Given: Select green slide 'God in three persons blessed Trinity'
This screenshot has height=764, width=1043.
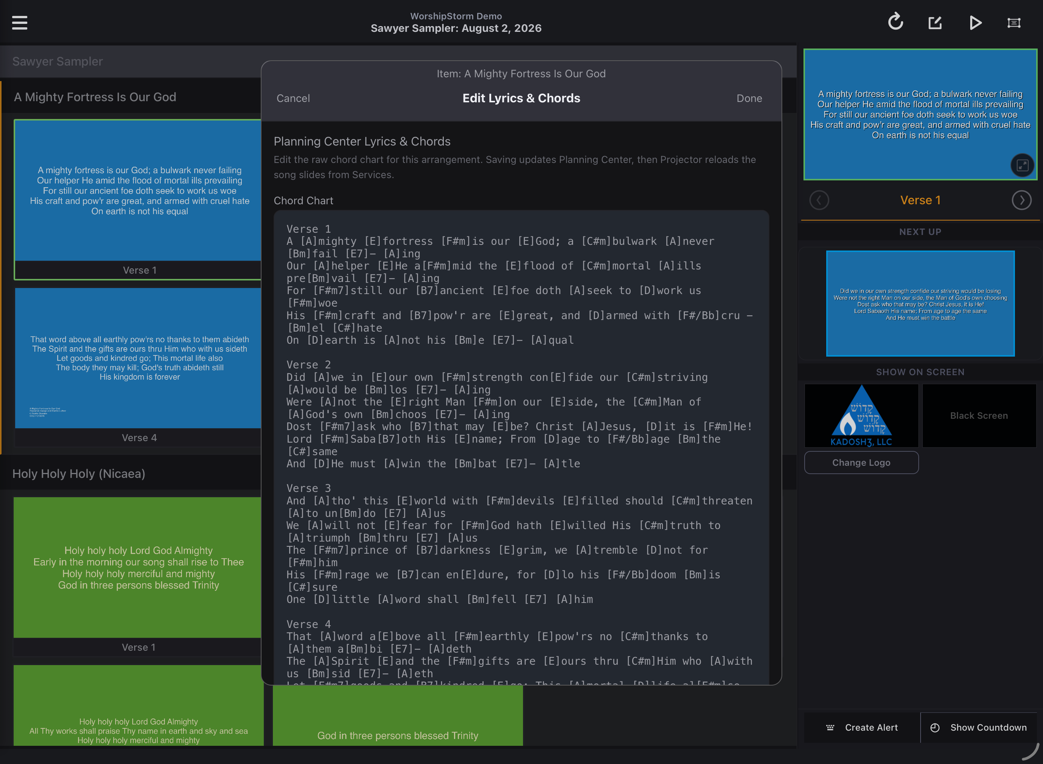Looking at the screenshot, I should 398,715.
